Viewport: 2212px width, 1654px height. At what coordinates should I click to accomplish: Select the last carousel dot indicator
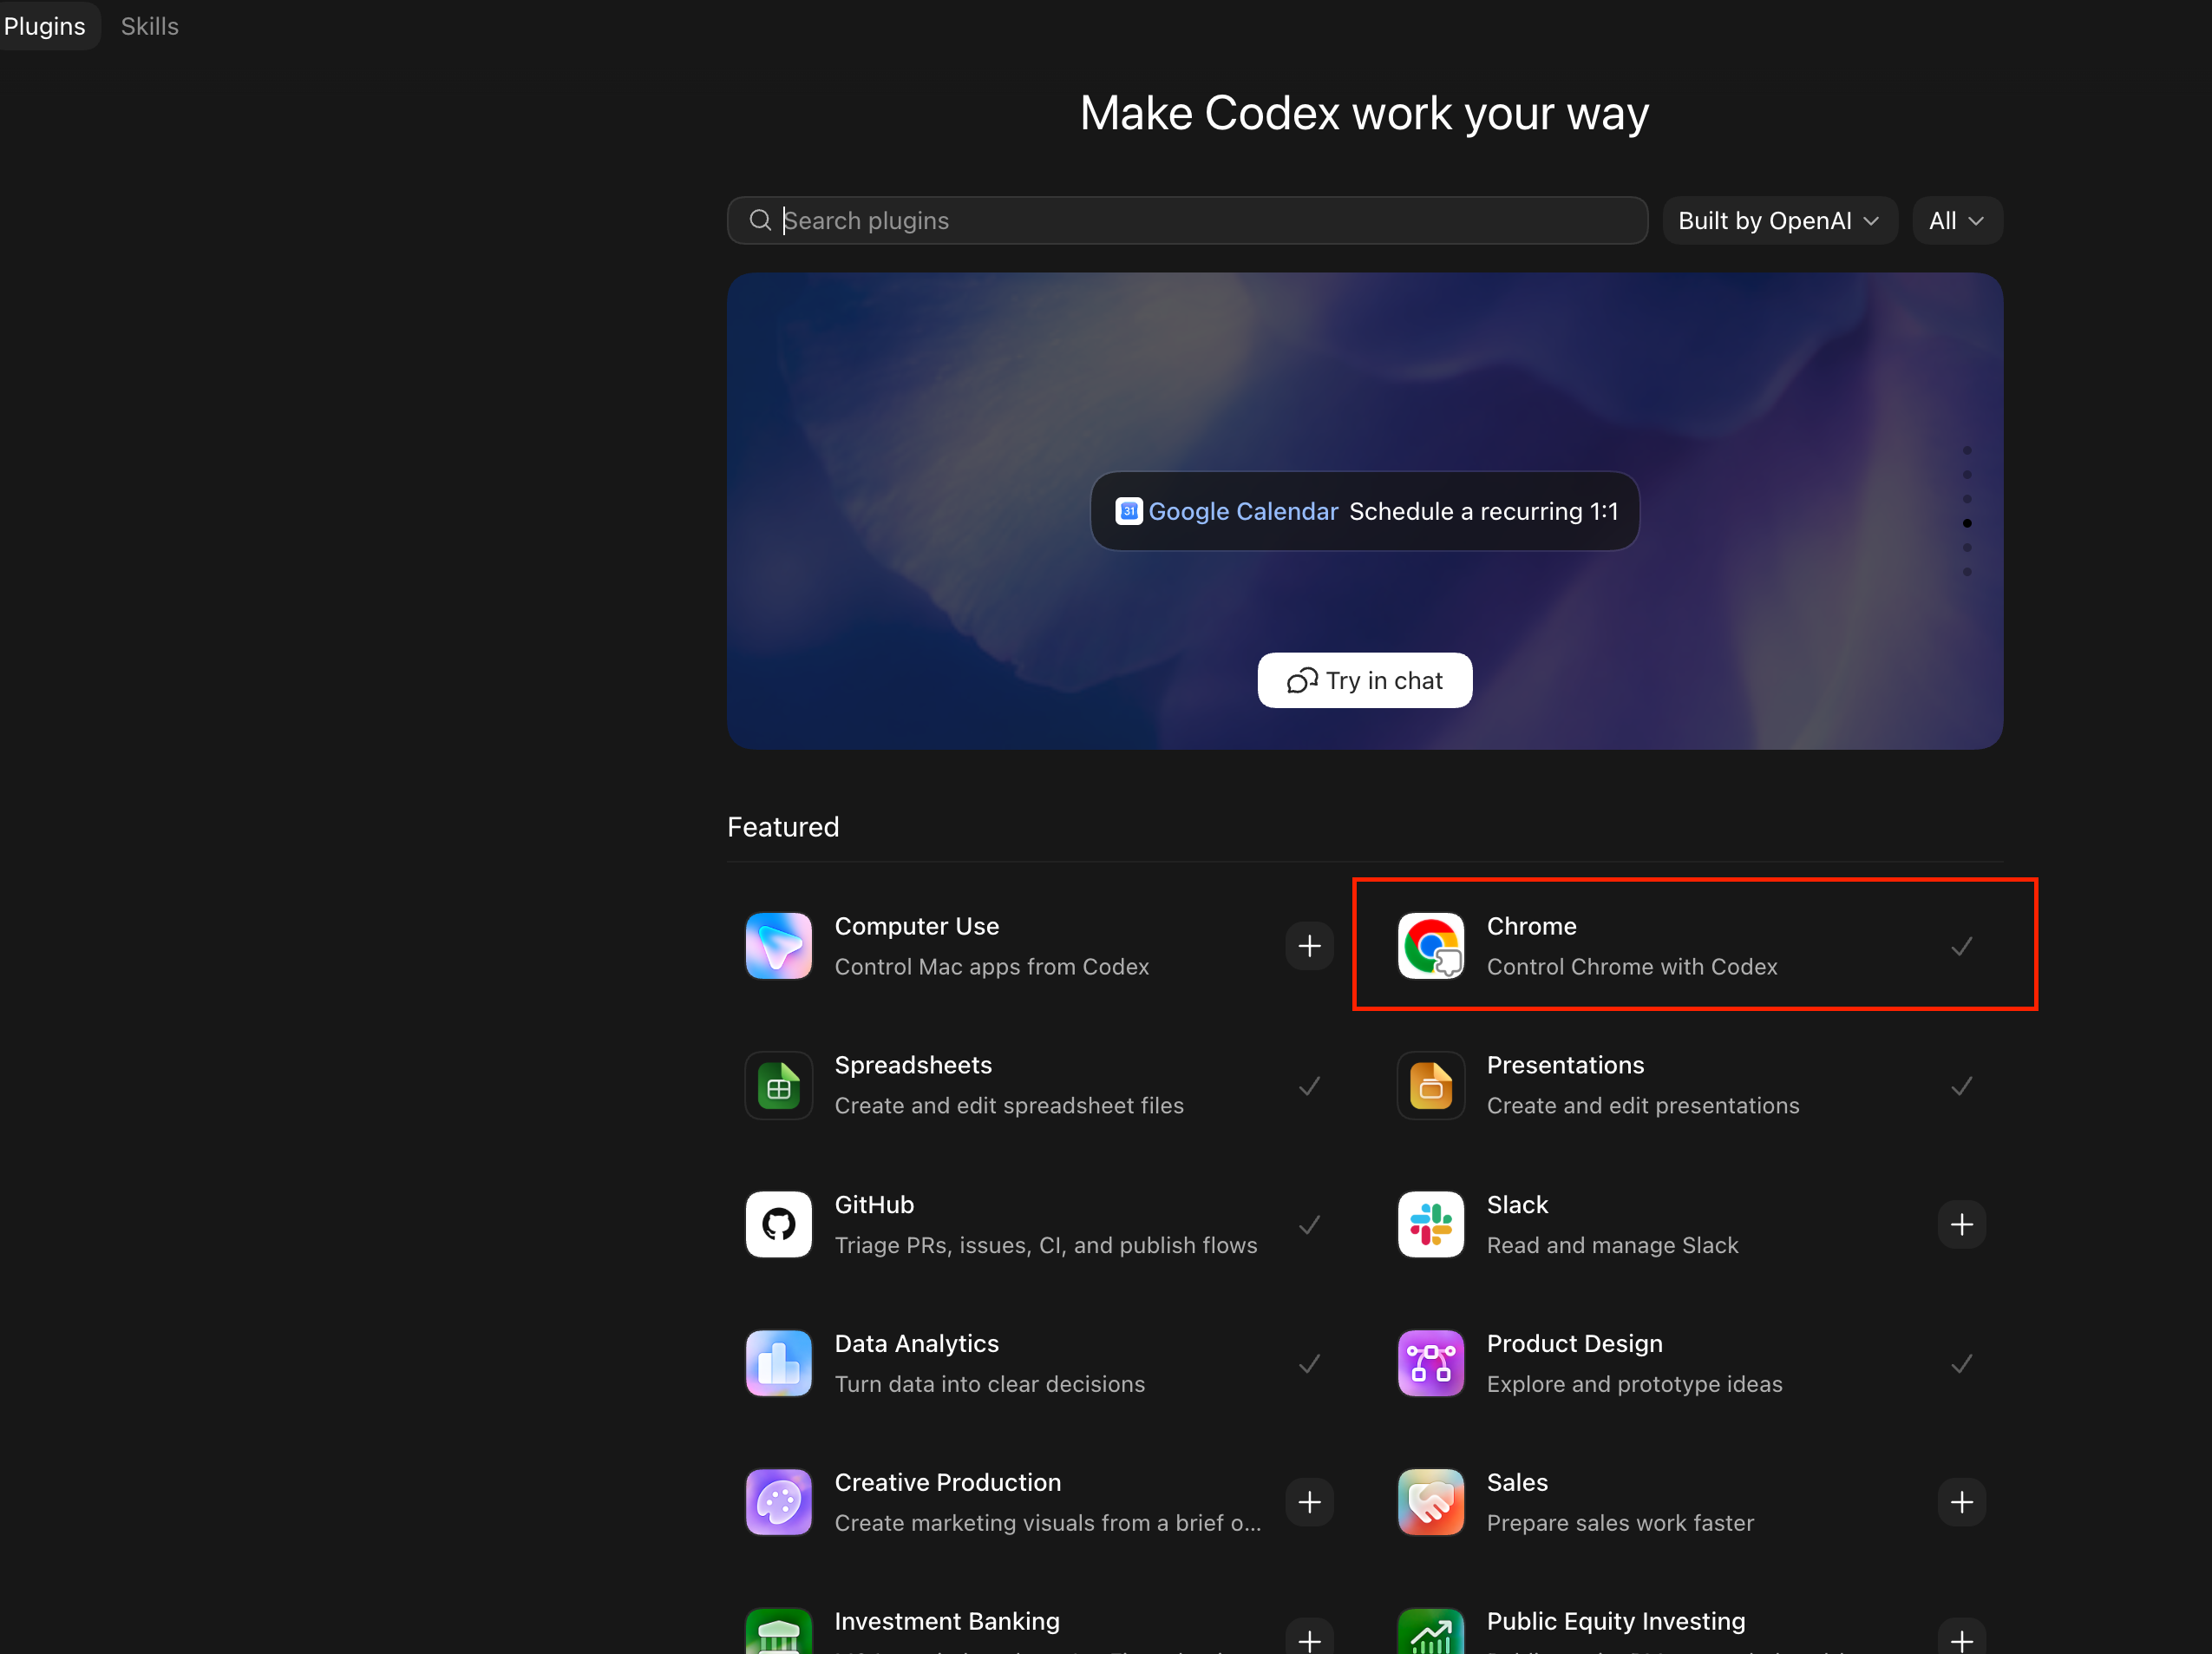pos(1966,573)
